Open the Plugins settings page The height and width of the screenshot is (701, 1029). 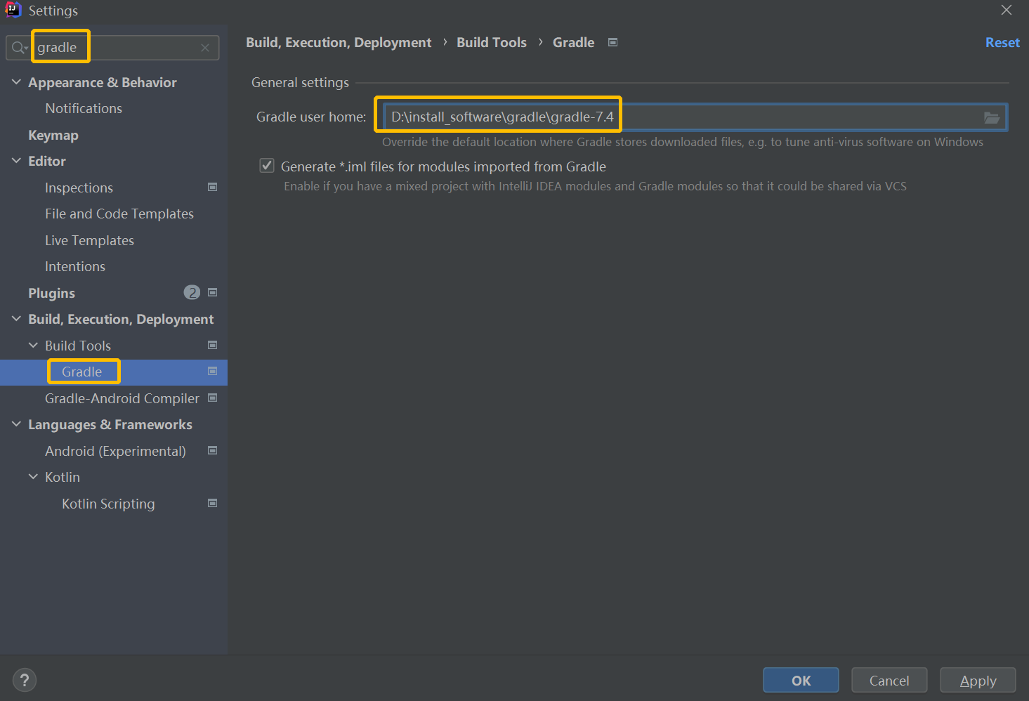[x=51, y=293]
